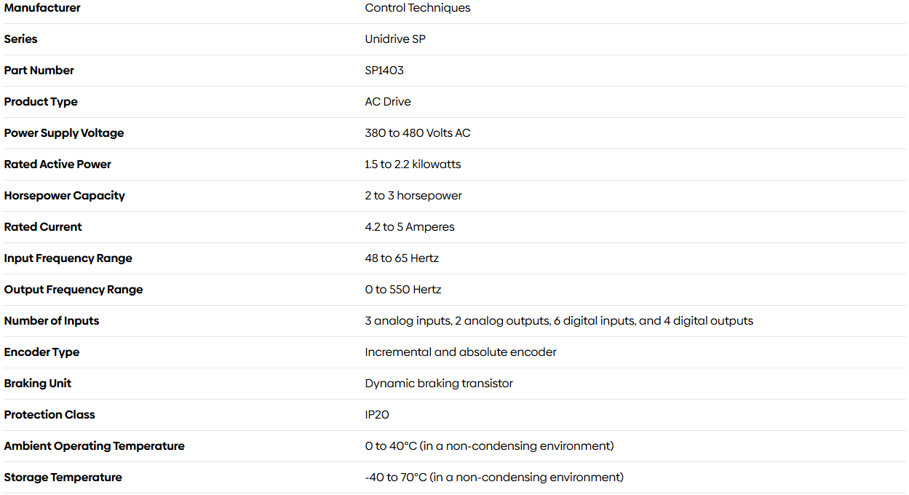Click the 'Storage Temperature' label
Image resolution: width=909 pixels, height=495 pixels.
63,478
